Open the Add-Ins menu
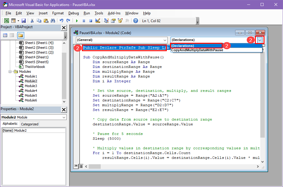Screen dimensions: 283x187 point(114,13)
